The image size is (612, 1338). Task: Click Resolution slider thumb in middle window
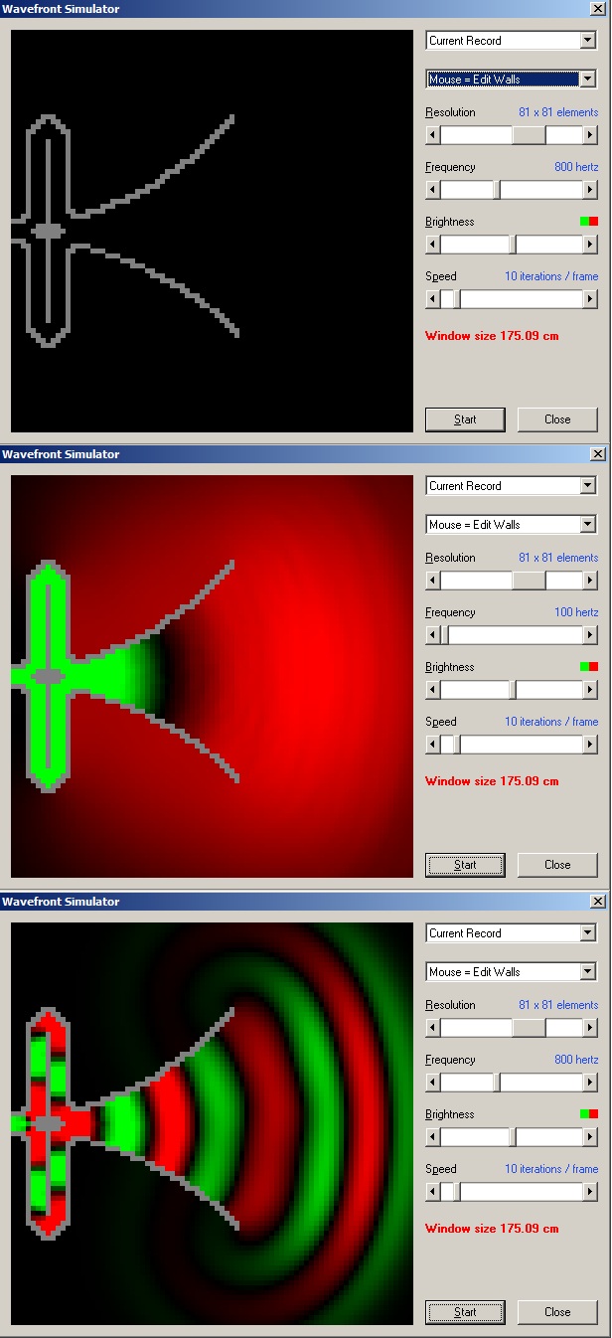click(x=529, y=581)
